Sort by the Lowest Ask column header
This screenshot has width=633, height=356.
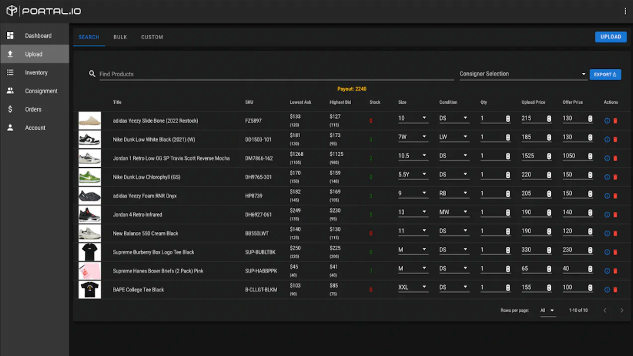[x=300, y=102]
